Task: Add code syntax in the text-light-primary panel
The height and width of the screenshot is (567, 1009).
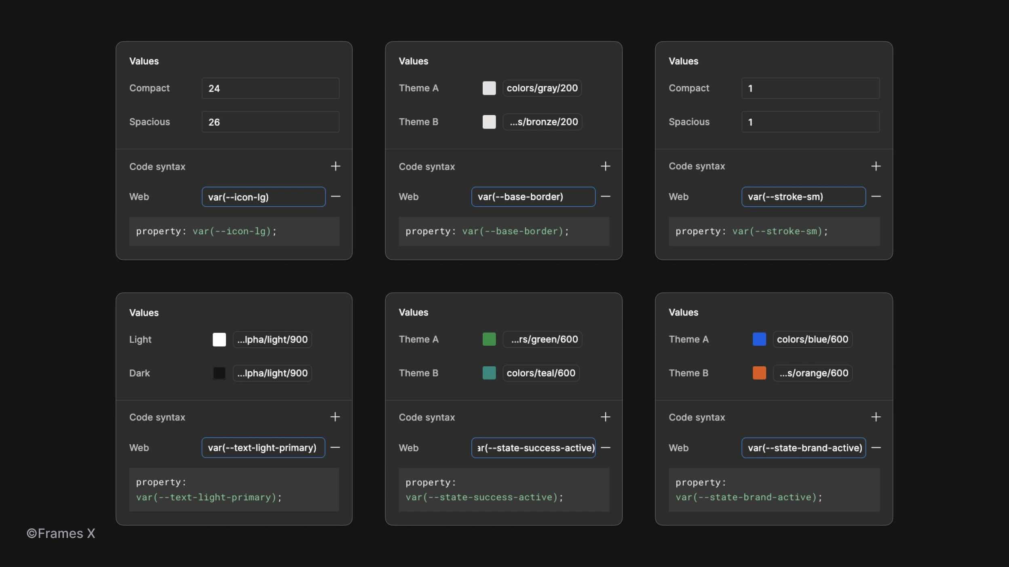Action: pos(335,417)
